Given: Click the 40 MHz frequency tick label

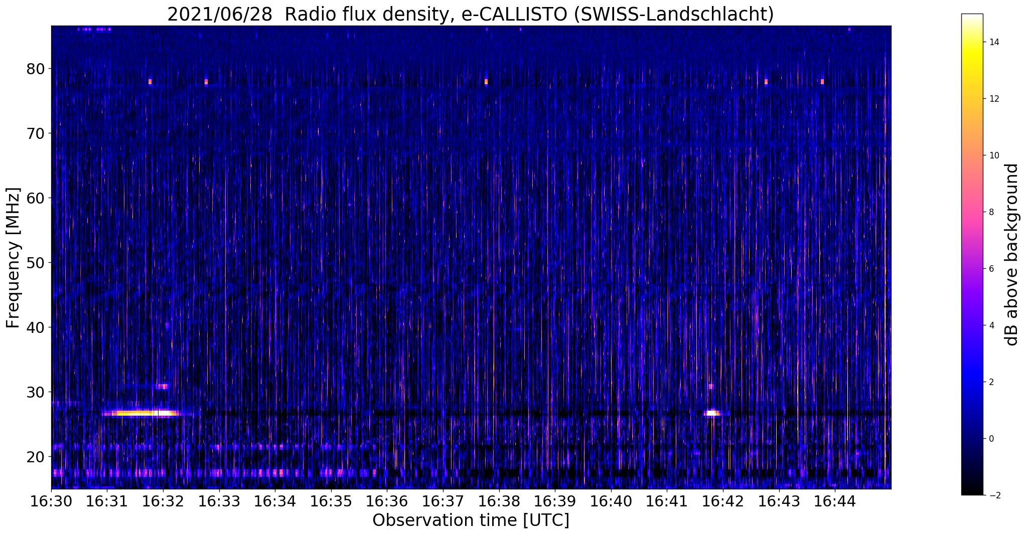Looking at the screenshot, I should 35,327.
